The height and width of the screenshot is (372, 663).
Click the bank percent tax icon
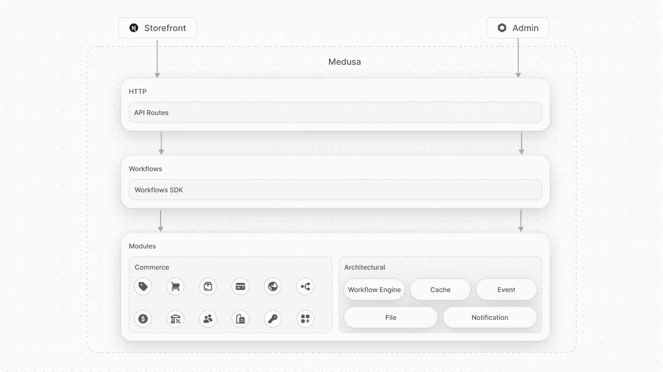(176, 319)
